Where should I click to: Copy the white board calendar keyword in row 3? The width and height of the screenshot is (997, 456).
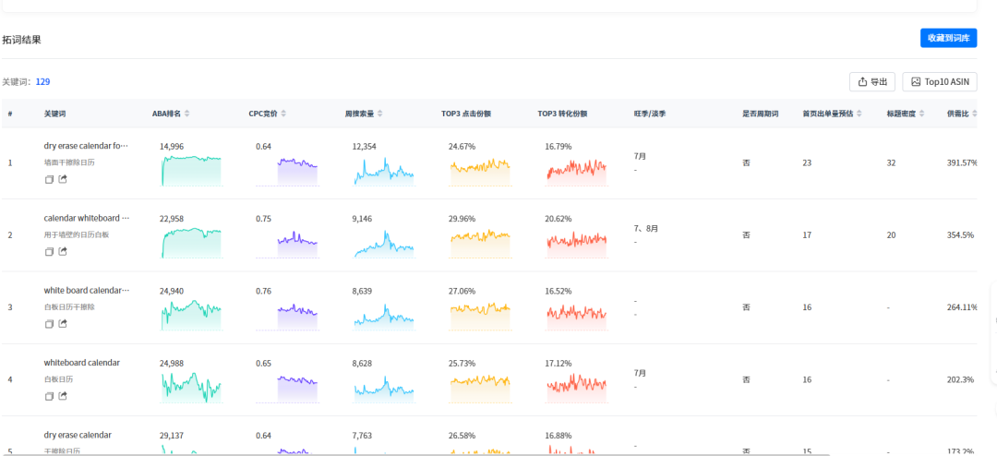pyautogui.click(x=50, y=324)
